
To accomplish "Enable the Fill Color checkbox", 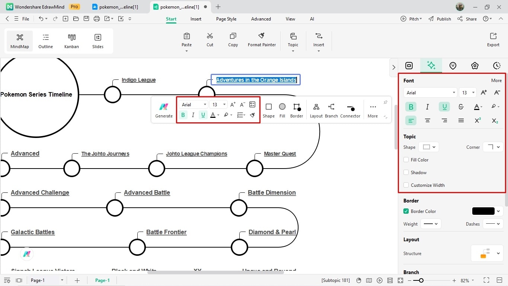I will [406, 160].
